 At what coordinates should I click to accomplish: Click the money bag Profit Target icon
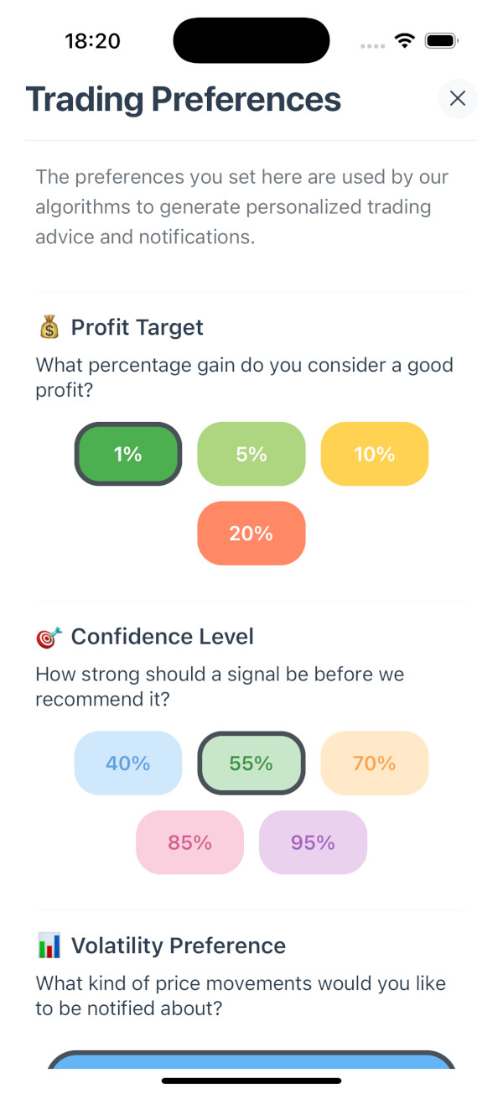point(49,327)
